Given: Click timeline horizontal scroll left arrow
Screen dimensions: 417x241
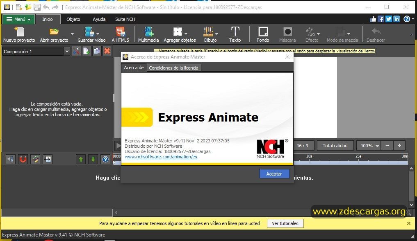Looking at the screenshot, I should (116, 212).
